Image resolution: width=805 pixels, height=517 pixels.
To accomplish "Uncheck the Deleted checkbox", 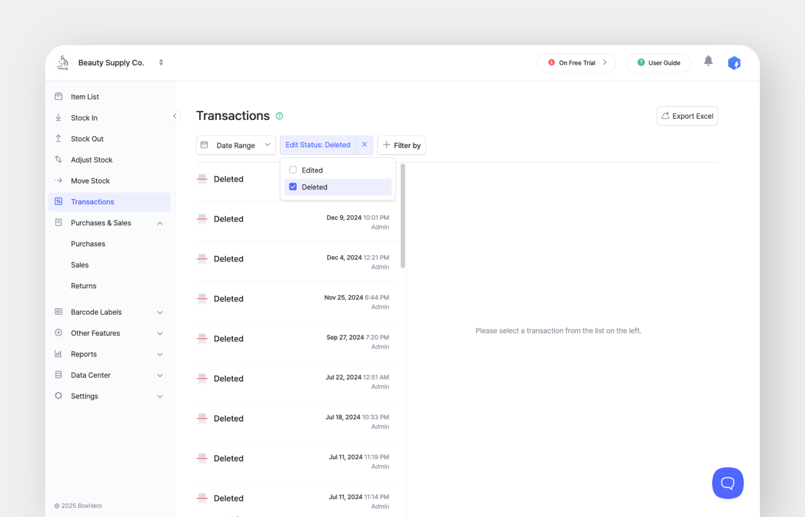I will point(293,187).
